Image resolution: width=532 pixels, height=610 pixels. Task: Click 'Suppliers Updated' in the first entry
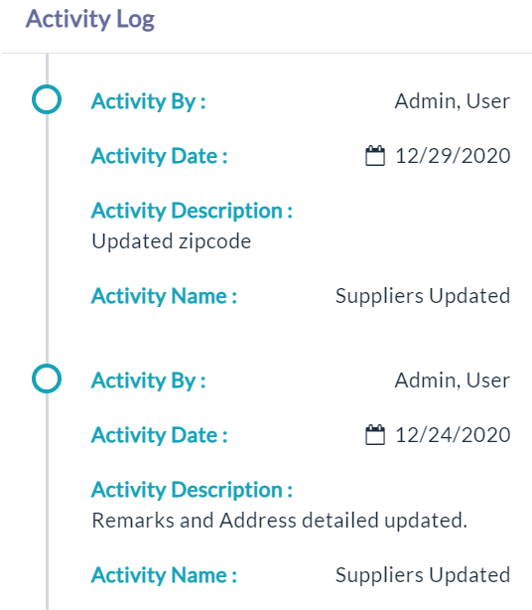coord(423,296)
